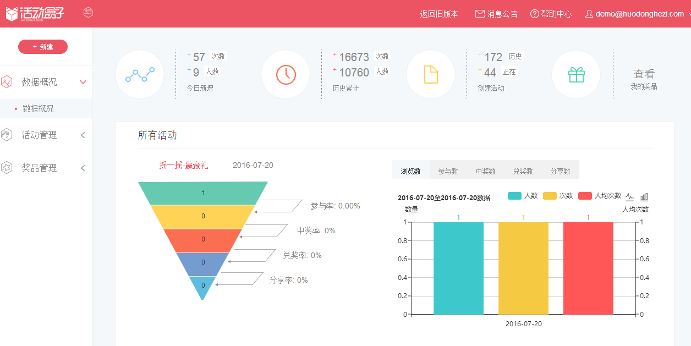Viewport: 691px width, 346px height.
Task: Click the blue-gray funnel segment
Action: (x=203, y=263)
